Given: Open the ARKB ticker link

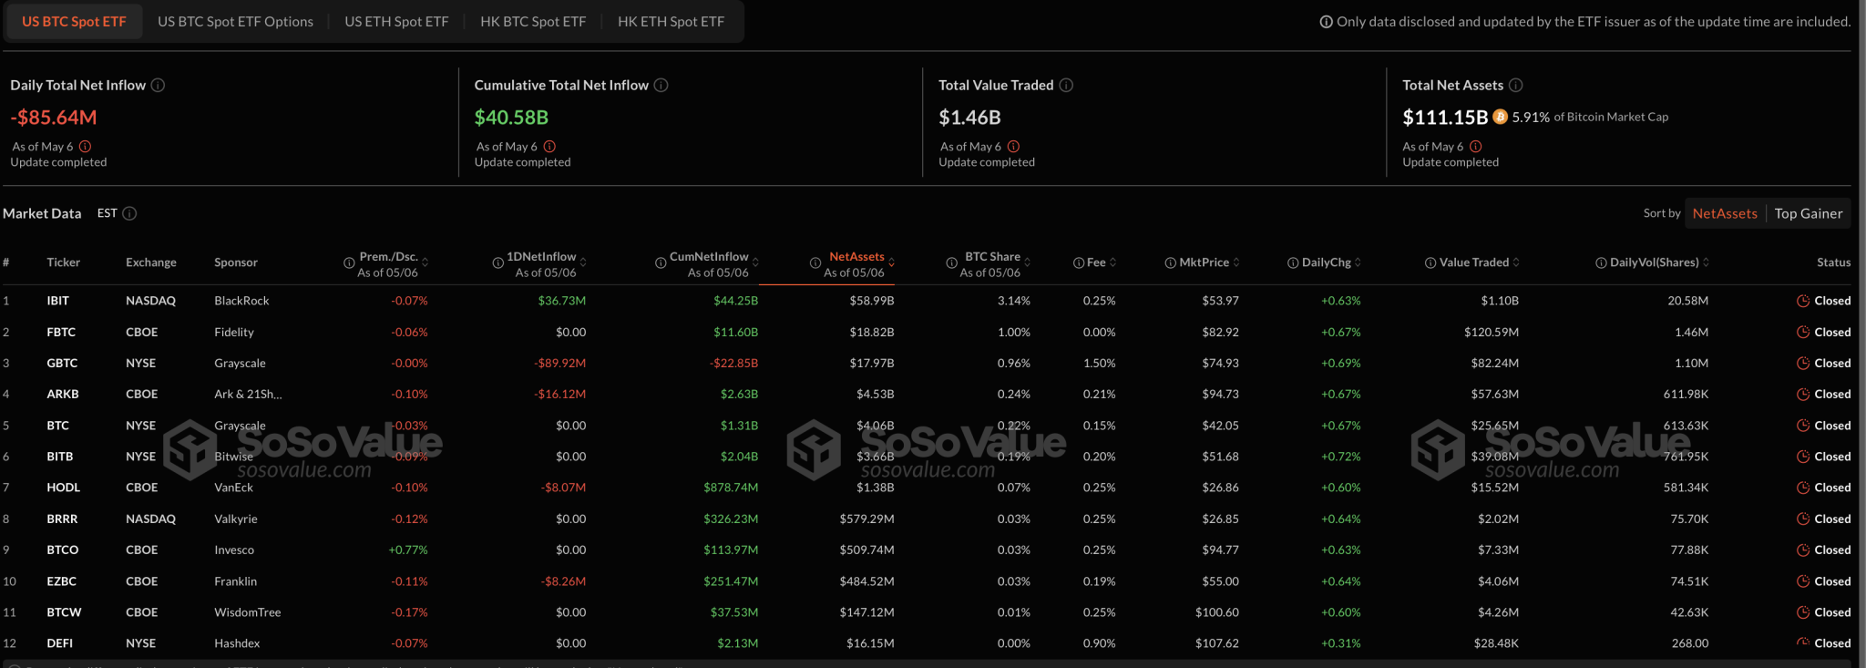Looking at the screenshot, I should (63, 394).
